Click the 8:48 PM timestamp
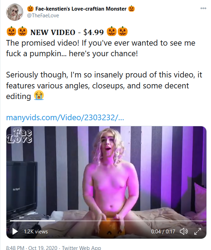This screenshot has height=250, width=211. point(15,248)
